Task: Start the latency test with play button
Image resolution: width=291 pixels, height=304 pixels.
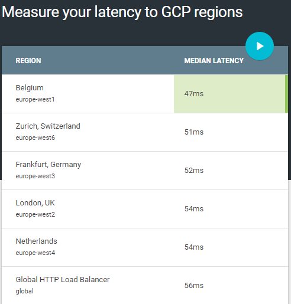Action: (x=260, y=46)
